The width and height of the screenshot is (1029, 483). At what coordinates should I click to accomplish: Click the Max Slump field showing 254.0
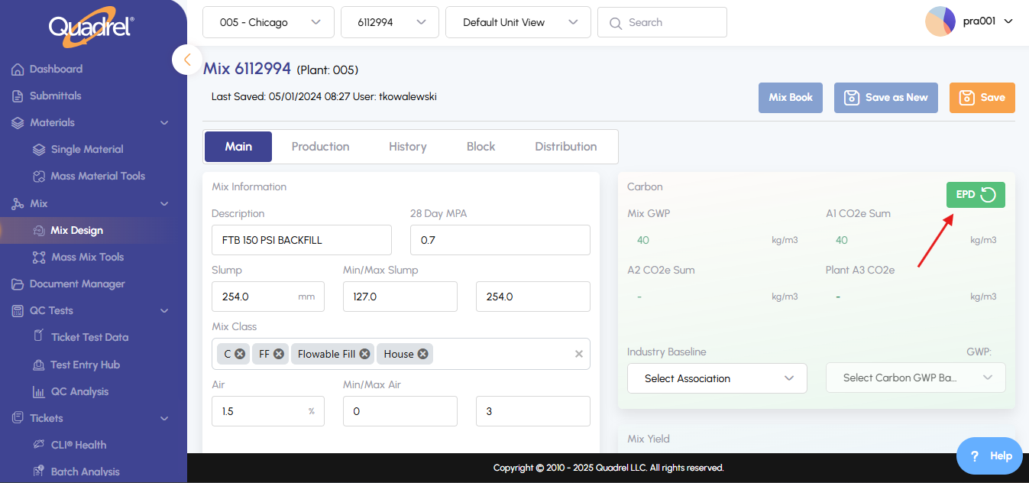coord(533,297)
